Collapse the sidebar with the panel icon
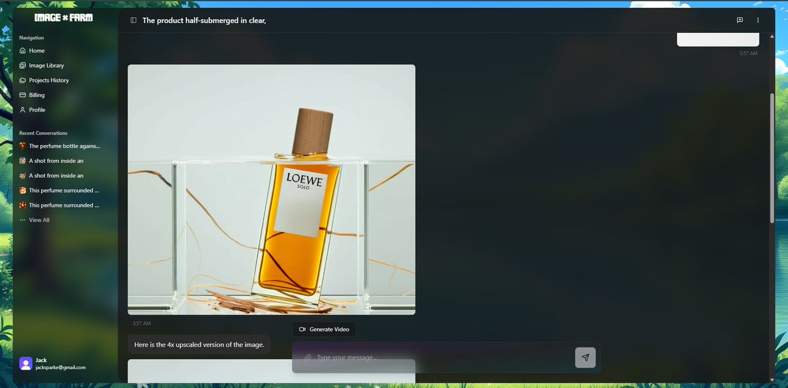 click(x=133, y=20)
